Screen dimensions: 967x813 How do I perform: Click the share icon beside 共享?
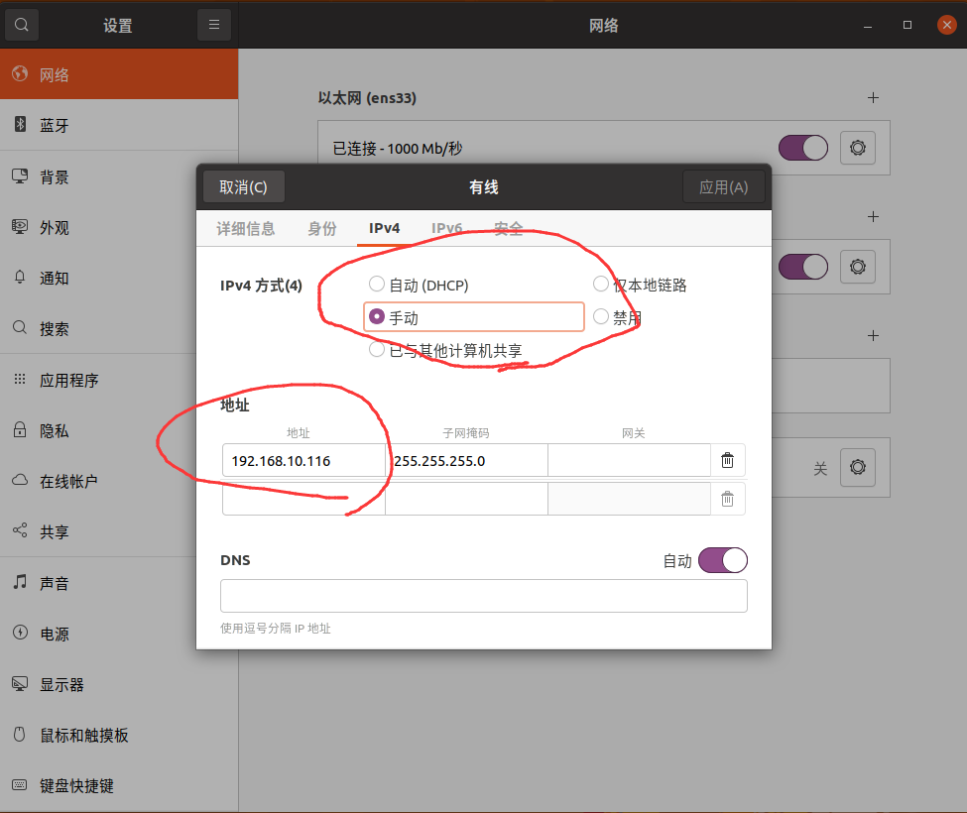click(20, 530)
